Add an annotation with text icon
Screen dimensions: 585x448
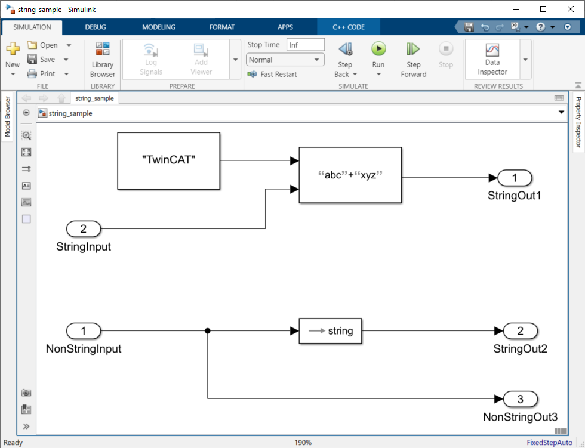point(26,186)
